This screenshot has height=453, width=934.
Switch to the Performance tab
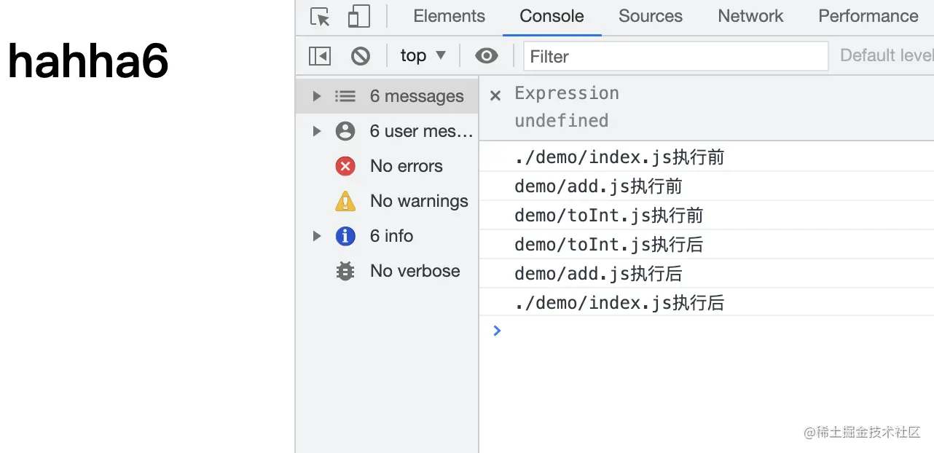coord(868,16)
